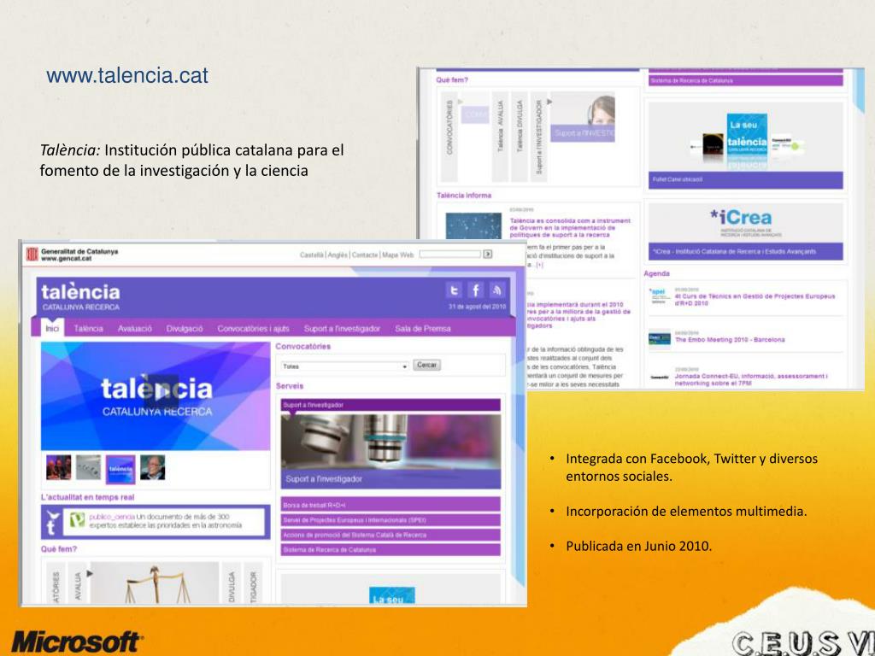Click the Suport a l'INVESTIGADOR image in back window

(x=583, y=118)
